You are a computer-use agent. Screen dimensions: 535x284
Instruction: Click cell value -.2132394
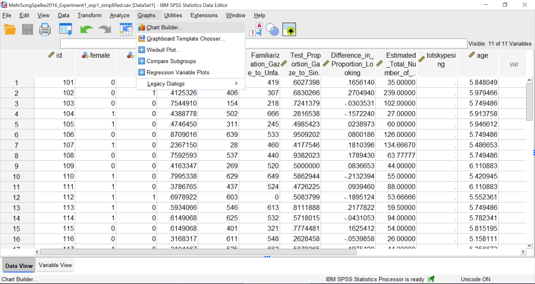[x=349, y=176]
